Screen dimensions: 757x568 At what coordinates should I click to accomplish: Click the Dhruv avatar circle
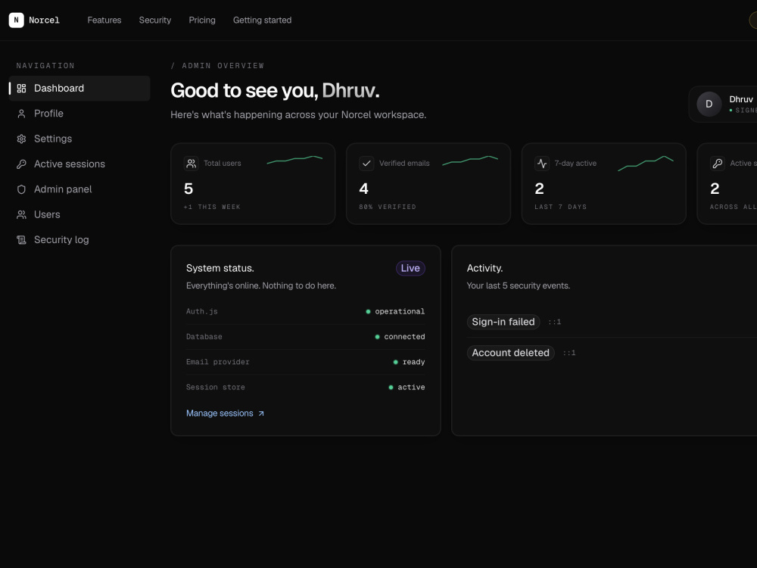709,104
